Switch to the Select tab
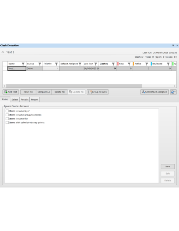179x231 pixels. 15,100
